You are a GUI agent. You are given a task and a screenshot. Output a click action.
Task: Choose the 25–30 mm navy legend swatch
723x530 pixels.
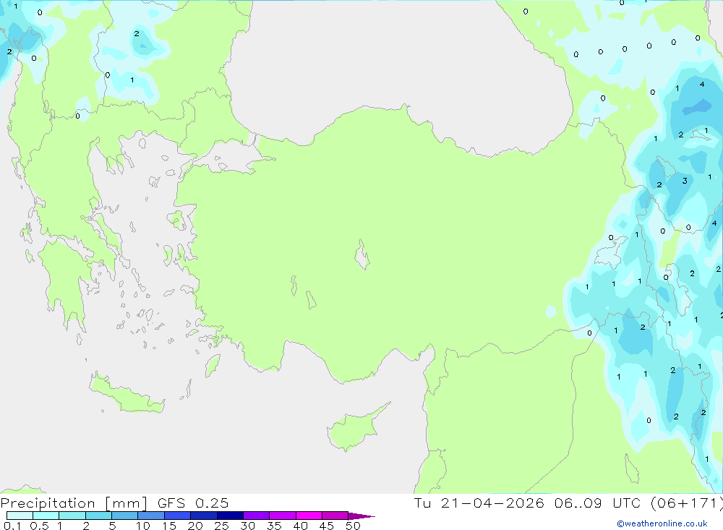tap(230, 516)
